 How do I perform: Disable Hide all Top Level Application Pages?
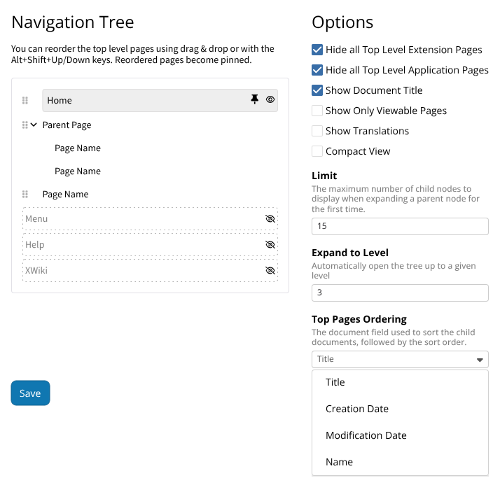click(x=317, y=70)
